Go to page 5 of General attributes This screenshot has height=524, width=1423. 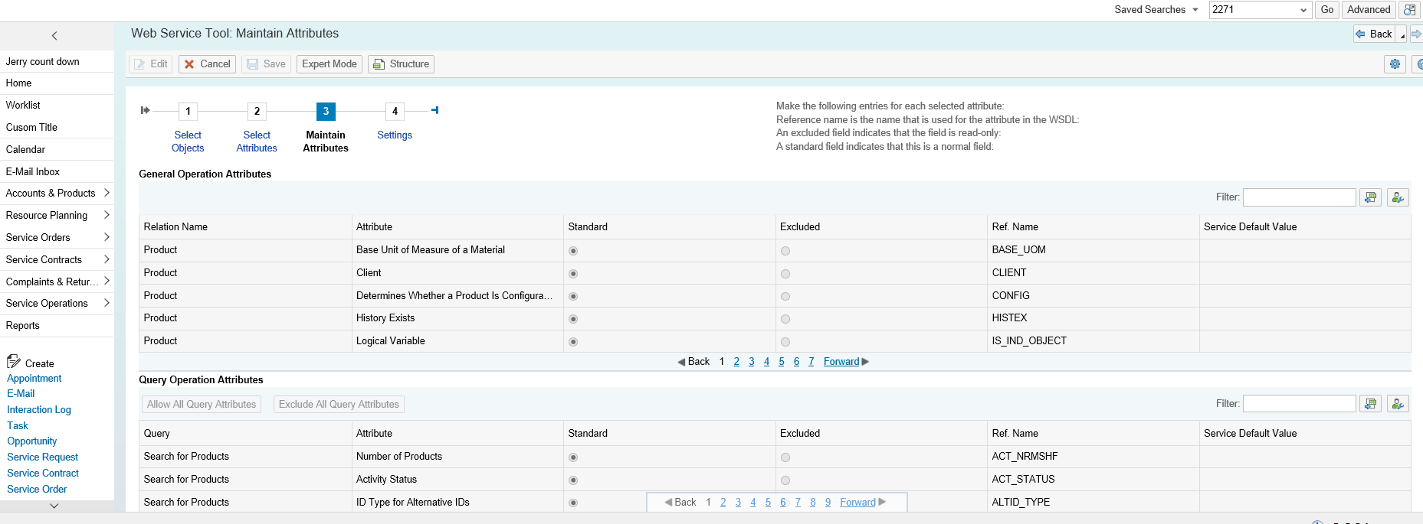(782, 362)
